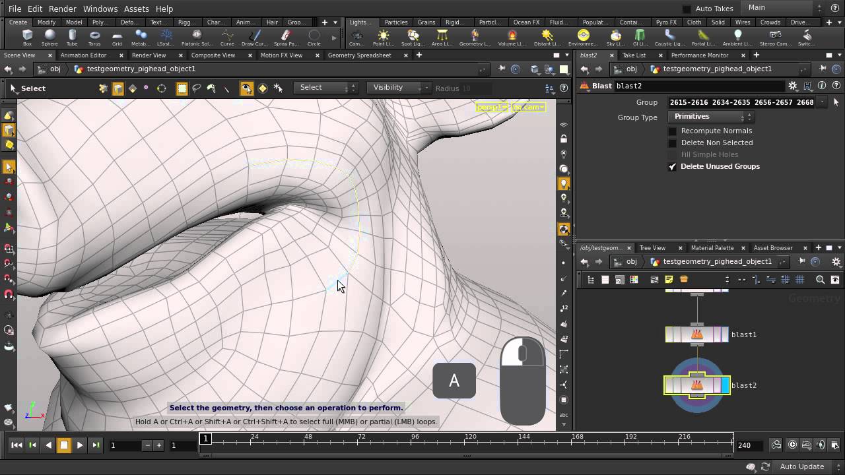The image size is (845, 475).
Task: Click the Group primitives input field
Action: click(741, 102)
